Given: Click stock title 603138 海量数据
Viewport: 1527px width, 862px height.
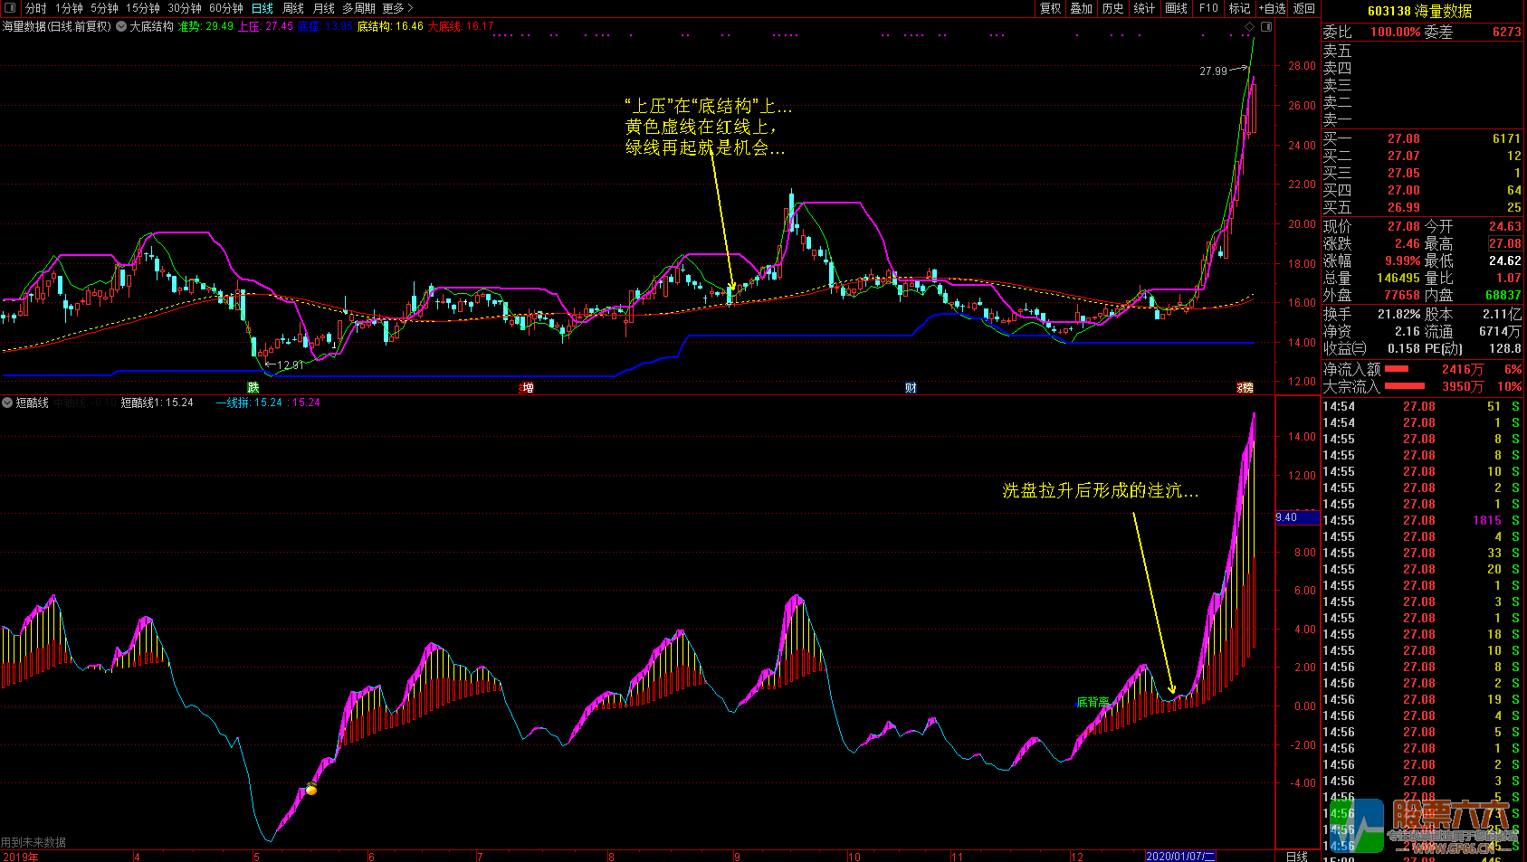Looking at the screenshot, I should tap(1419, 11).
